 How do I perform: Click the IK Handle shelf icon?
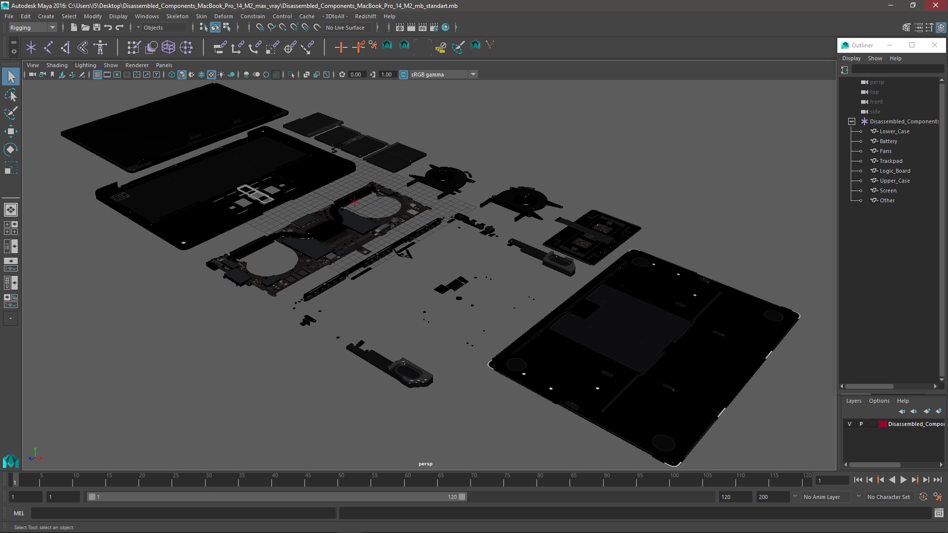pyautogui.click(x=66, y=47)
